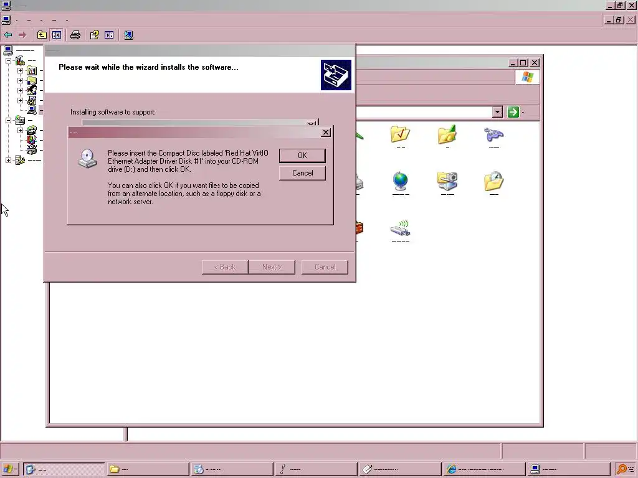
Task: Expand Performance Logs and Alerts branch
Action: point(20,100)
